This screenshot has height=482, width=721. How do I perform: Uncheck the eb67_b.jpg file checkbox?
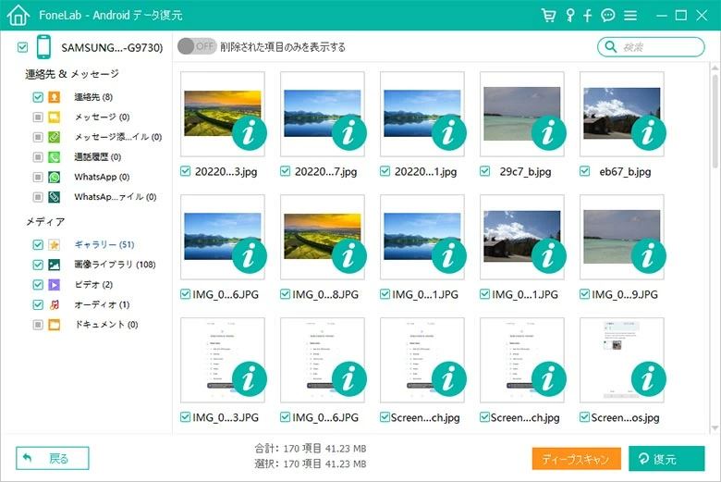(585, 172)
